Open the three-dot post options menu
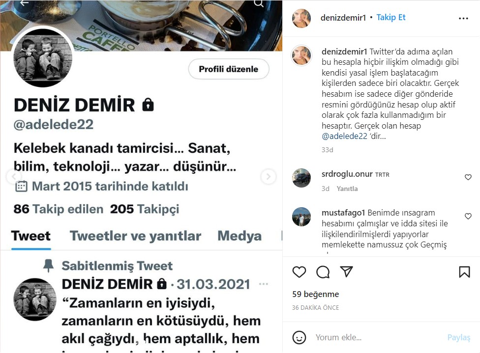This screenshot has width=480, height=353. point(463,18)
